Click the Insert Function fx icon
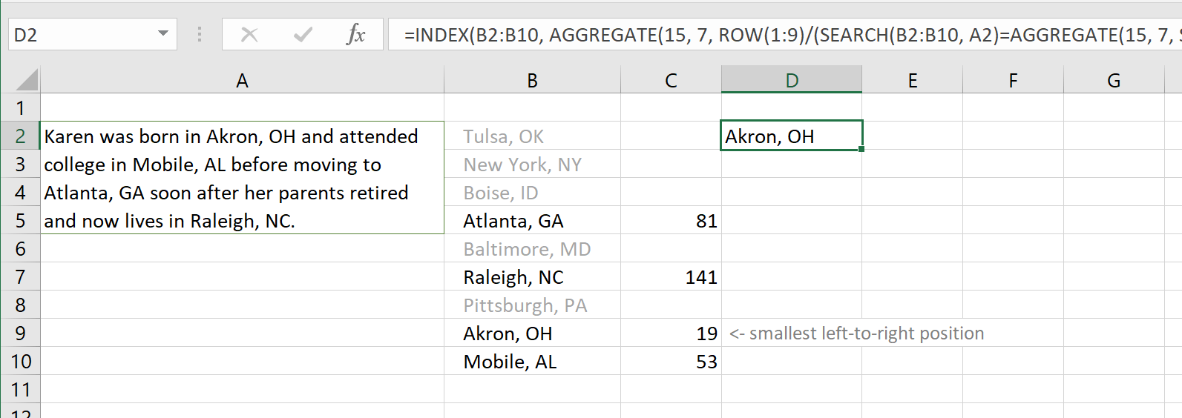This screenshot has width=1182, height=418. pyautogui.click(x=356, y=35)
